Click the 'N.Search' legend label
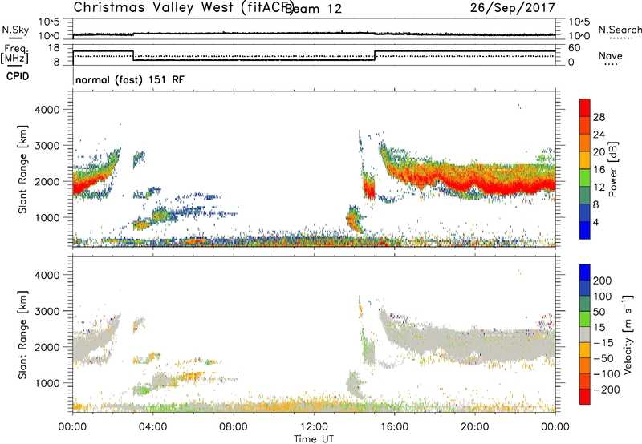 point(620,30)
